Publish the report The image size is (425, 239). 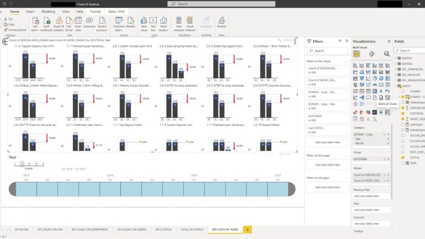pyautogui.click(x=222, y=22)
